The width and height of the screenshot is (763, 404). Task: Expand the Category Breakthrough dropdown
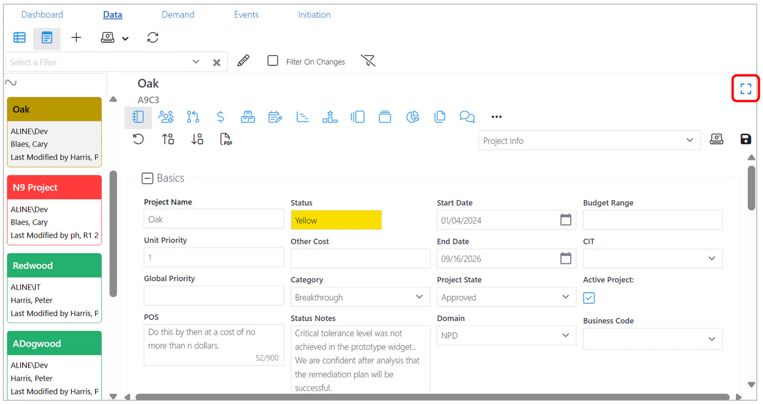click(360, 297)
